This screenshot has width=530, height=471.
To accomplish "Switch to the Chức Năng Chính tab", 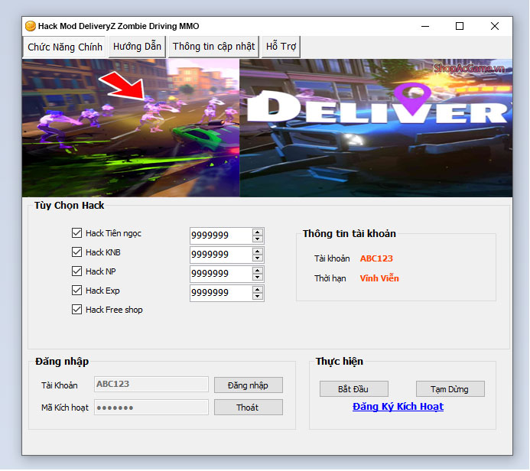I will tap(64, 47).
